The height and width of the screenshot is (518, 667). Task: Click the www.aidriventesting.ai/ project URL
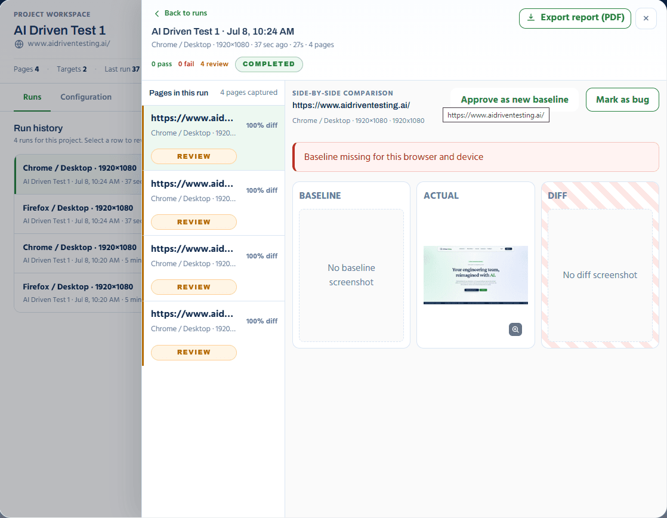[69, 44]
